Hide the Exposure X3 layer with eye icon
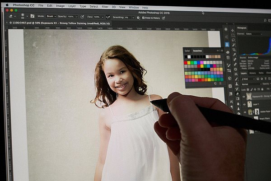The image size is (271, 181). click(x=244, y=97)
